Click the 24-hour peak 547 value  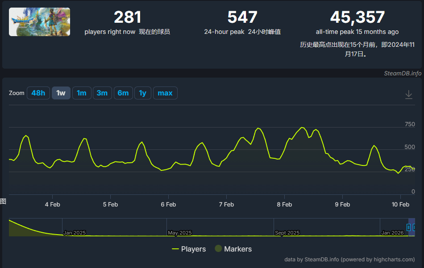(242, 17)
